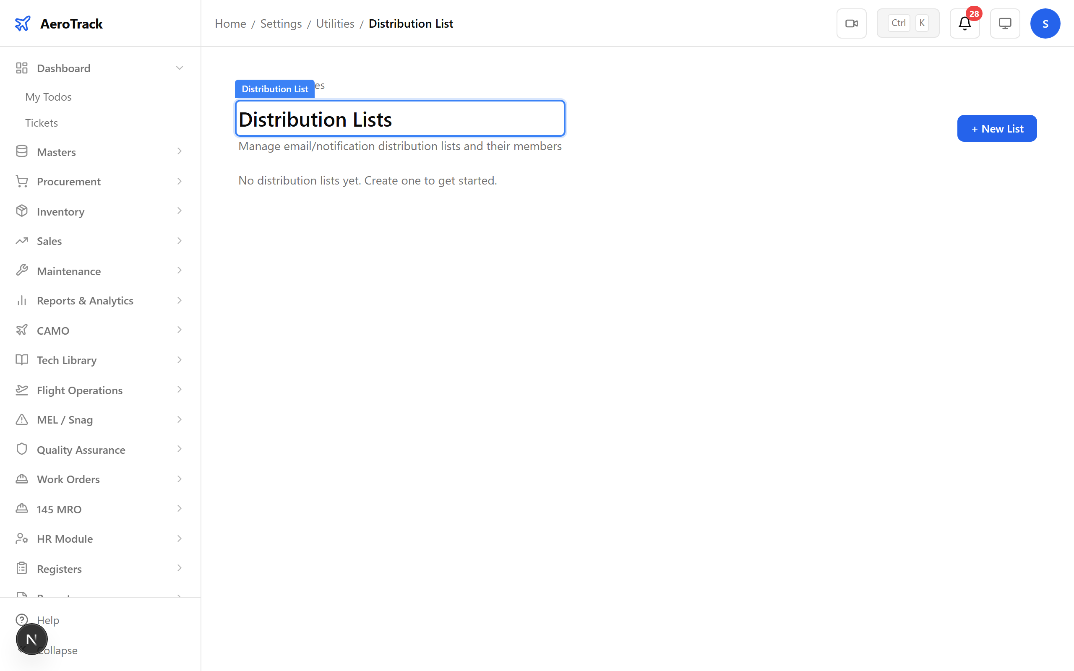Open the Settings breadcrumb item
Image resolution: width=1074 pixels, height=671 pixels.
pyautogui.click(x=281, y=23)
